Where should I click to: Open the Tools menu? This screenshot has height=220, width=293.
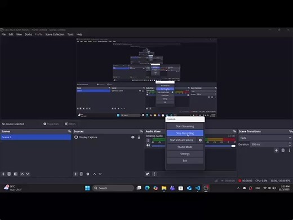70,34
